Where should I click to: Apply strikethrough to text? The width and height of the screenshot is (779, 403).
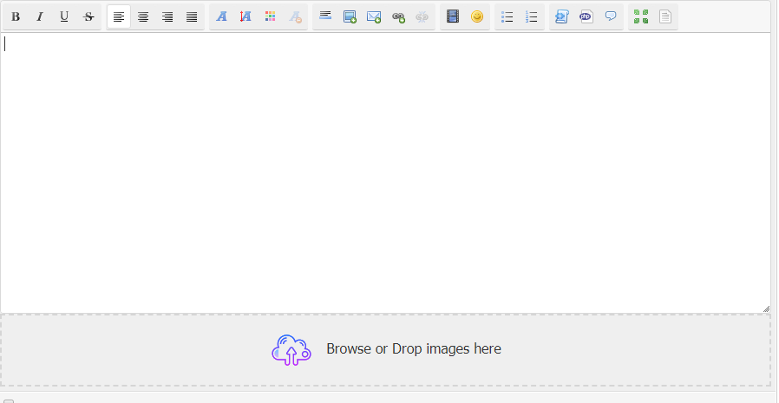point(88,16)
